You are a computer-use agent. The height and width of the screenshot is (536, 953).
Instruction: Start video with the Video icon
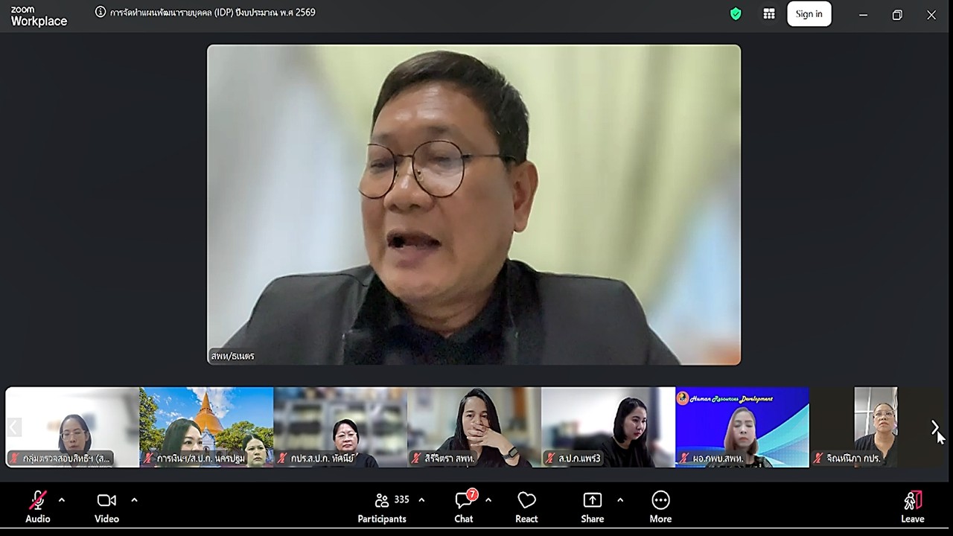[106, 500]
